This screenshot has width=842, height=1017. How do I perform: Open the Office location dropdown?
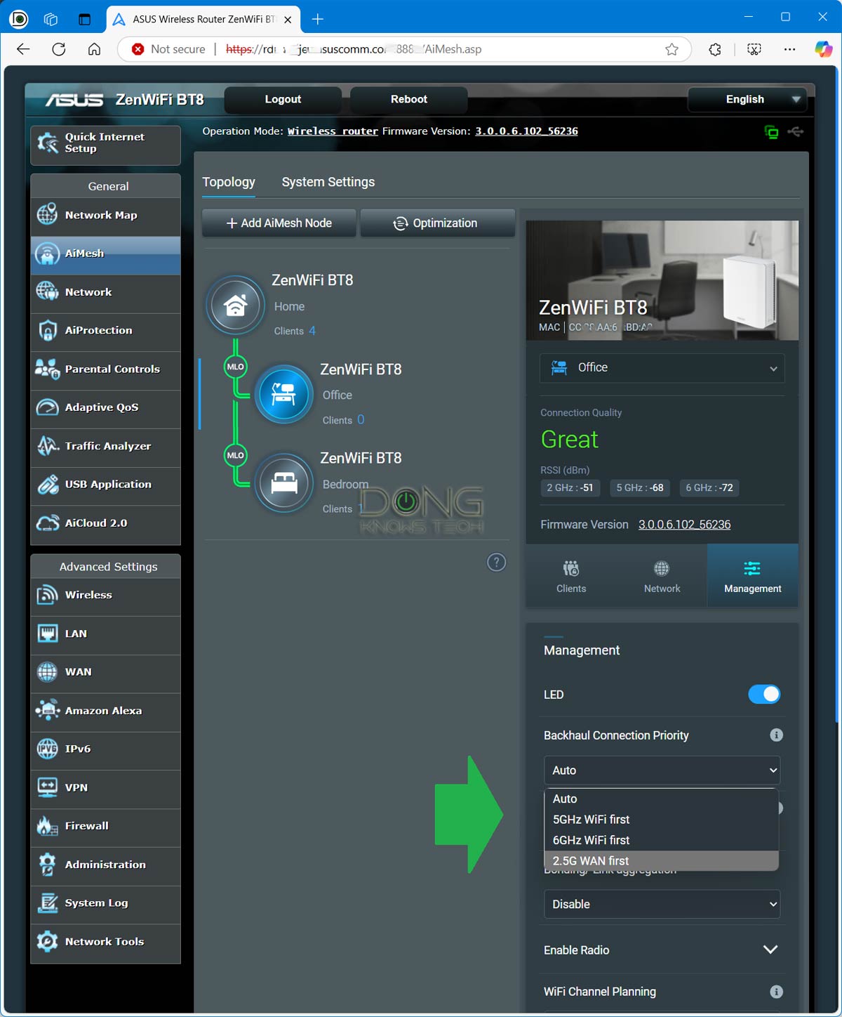662,368
